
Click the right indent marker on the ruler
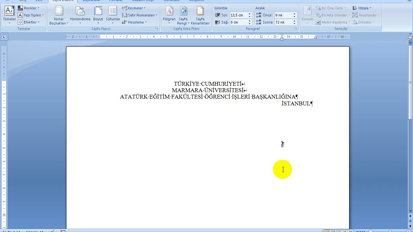315,37
